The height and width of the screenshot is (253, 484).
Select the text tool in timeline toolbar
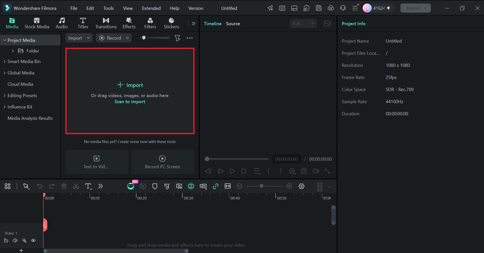tap(88, 186)
